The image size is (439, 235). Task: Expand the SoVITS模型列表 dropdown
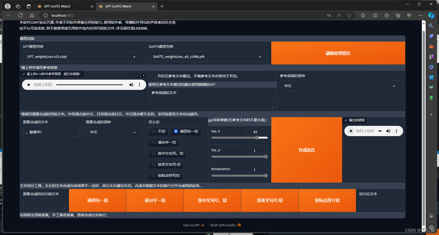(x=208, y=57)
